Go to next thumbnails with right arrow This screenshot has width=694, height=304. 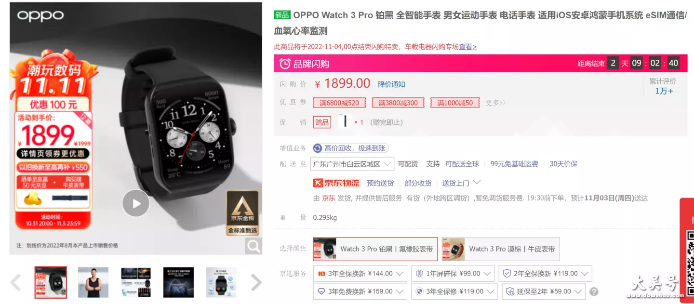256,282
